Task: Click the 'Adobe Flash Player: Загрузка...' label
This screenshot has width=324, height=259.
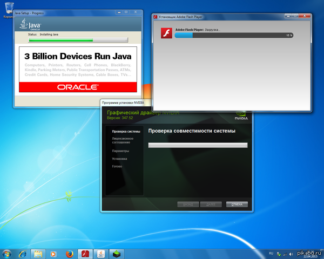Action: click(x=198, y=30)
